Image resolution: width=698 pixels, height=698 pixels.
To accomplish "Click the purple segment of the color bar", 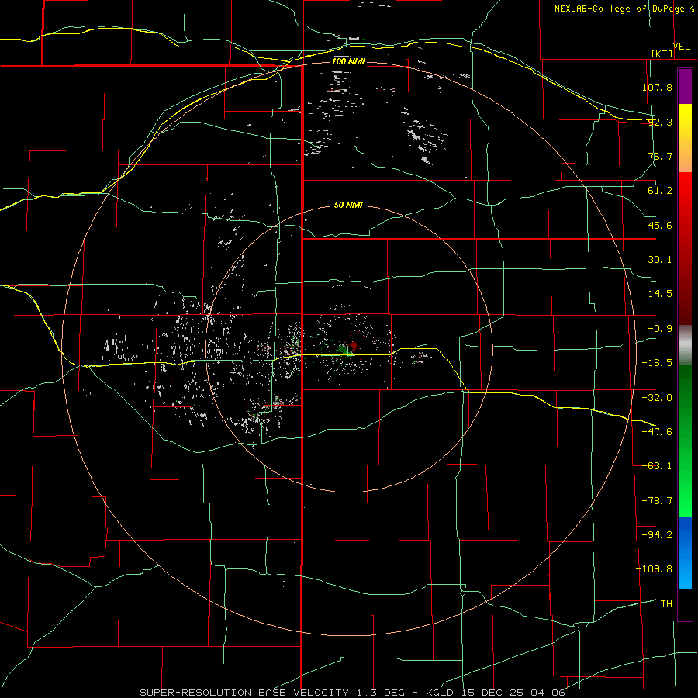I will 685,86.
